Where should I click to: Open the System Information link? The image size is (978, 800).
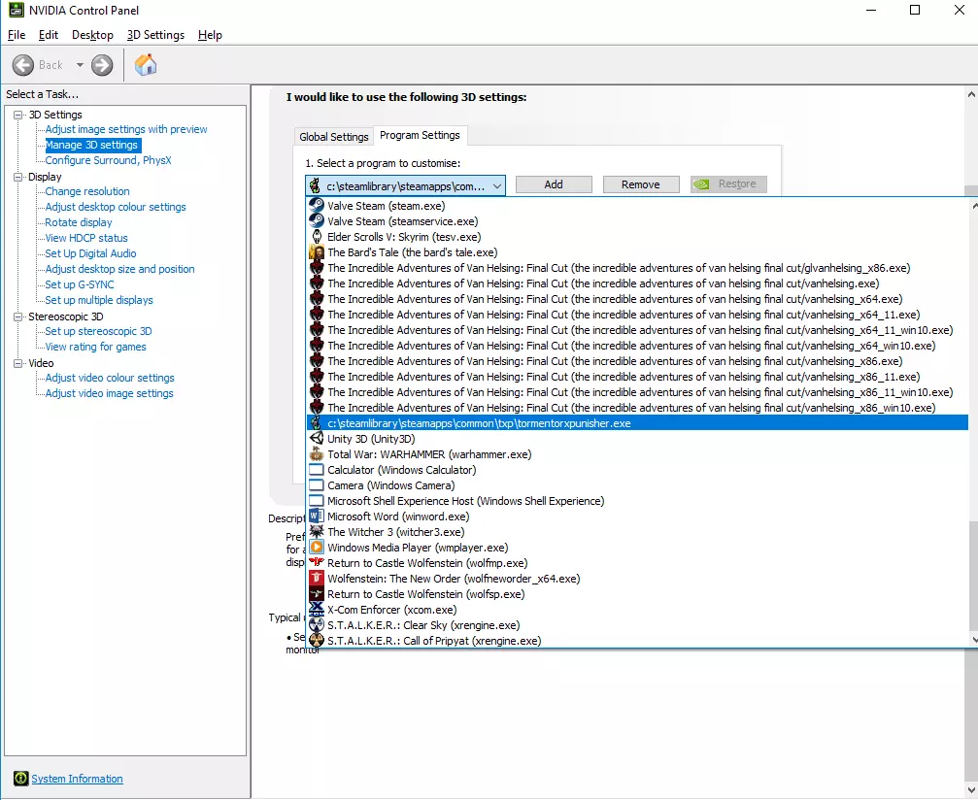[x=77, y=779]
